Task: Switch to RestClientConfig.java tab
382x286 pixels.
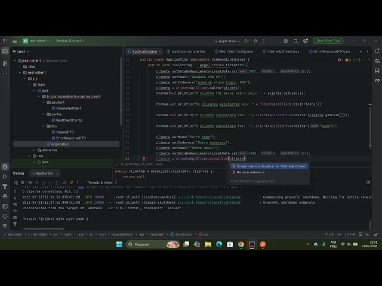Action: (234, 52)
